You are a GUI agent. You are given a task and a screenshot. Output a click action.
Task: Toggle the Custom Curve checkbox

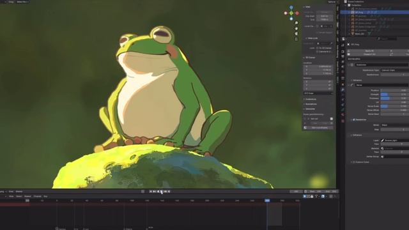354,162
